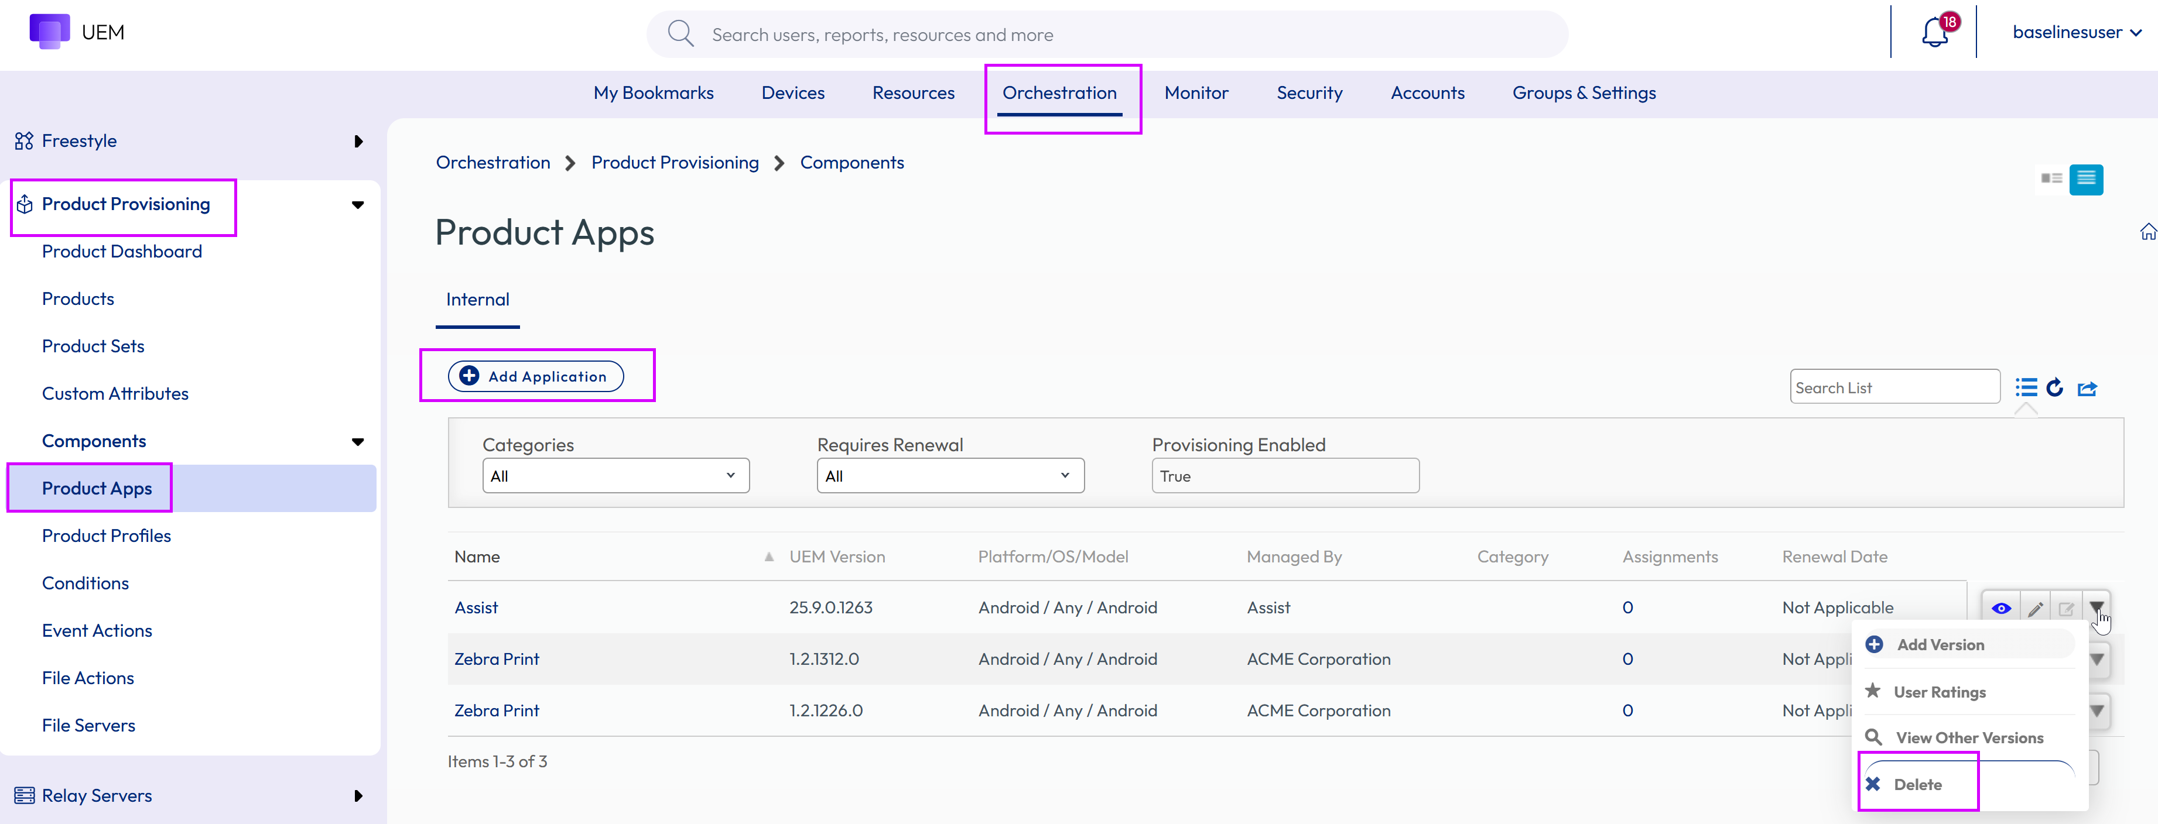Open the notifications bell
The width and height of the screenshot is (2158, 824).
[x=1934, y=33]
